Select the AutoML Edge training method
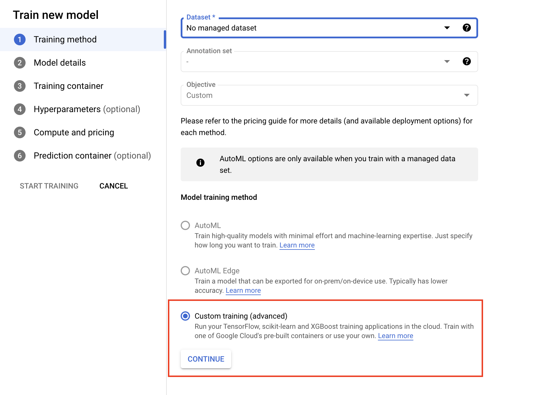The image size is (549, 395). click(185, 270)
